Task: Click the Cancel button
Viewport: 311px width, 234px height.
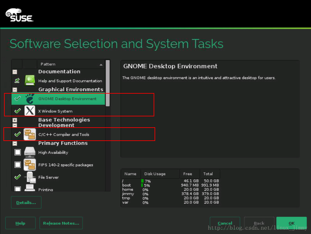Action: click(225, 223)
